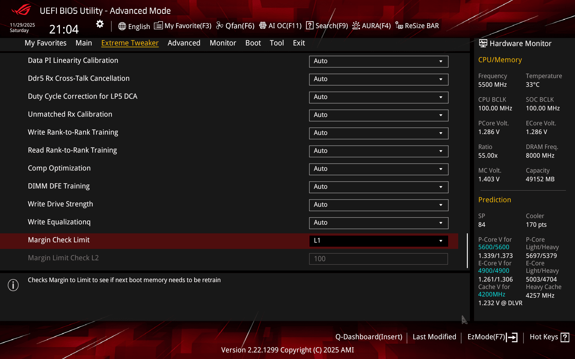
Task: Open Data PI Linearity Calibration dropdown
Action: (x=378, y=61)
